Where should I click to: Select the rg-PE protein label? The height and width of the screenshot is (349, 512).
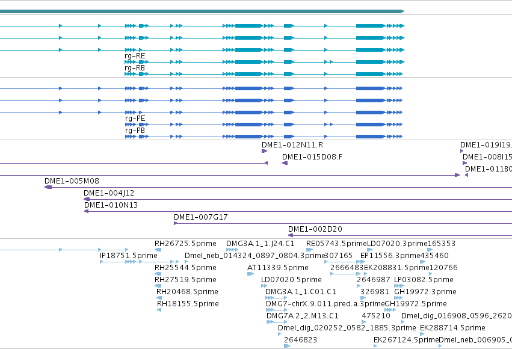coord(135,119)
